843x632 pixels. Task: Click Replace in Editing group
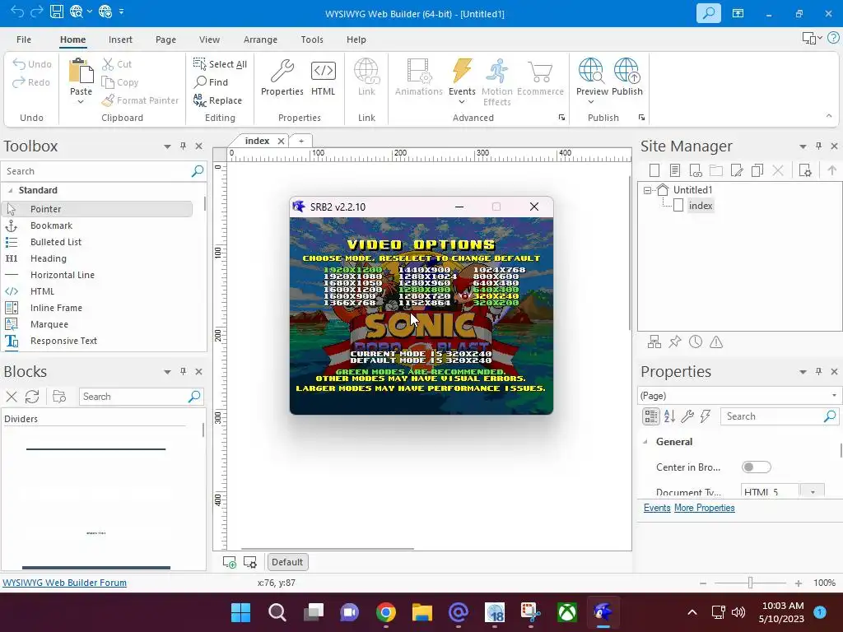217,100
